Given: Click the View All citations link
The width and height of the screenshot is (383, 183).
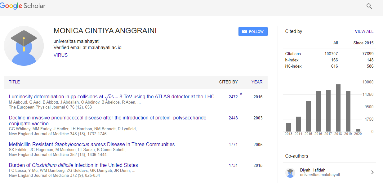Looking at the screenshot, I should pyautogui.click(x=364, y=31).
